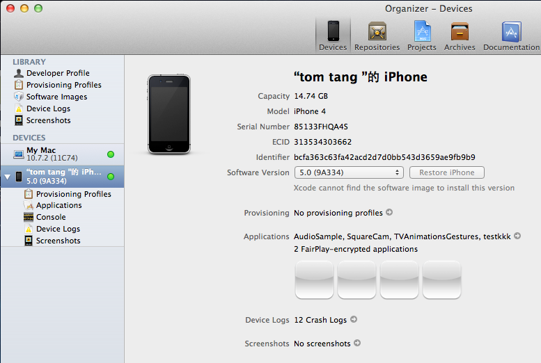541x363 pixels.
Task: Click the iPhone device icon in sidebar
Action: coord(19,177)
